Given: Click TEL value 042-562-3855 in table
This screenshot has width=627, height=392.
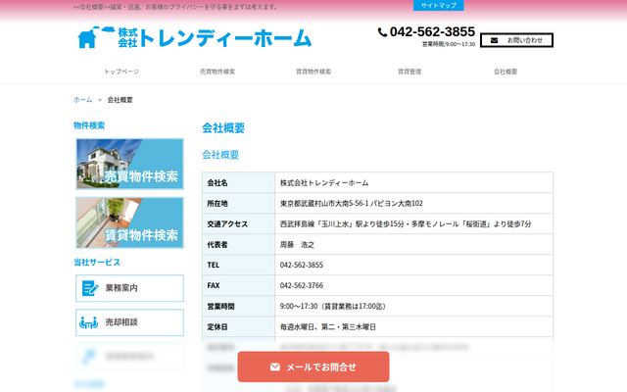Looking at the screenshot, I should coord(302,265).
